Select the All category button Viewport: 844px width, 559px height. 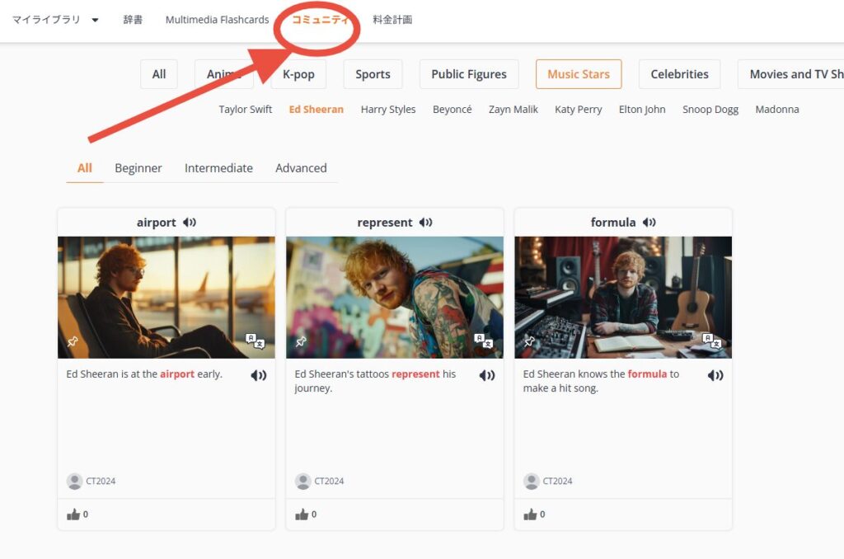pos(159,74)
